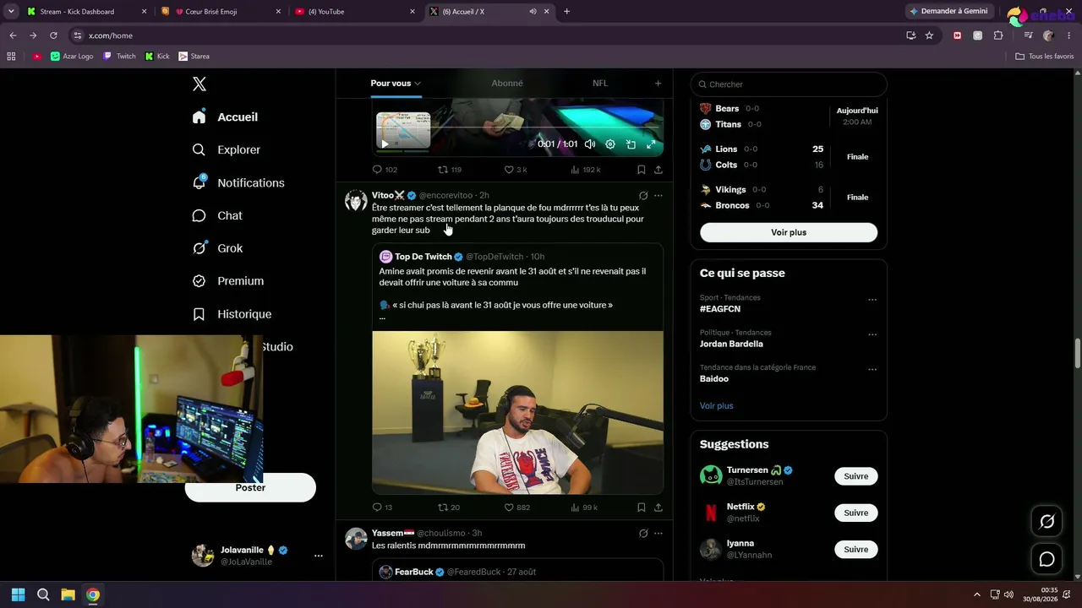The image size is (1082, 608).
Task: View stats of Vitoo's 99 k post
Action: [584, 508]
